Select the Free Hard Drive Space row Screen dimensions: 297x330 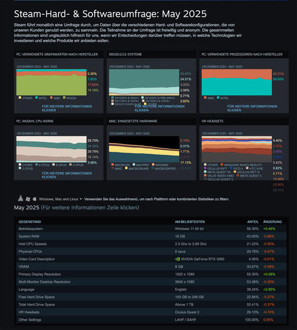[x=152, y=297]
